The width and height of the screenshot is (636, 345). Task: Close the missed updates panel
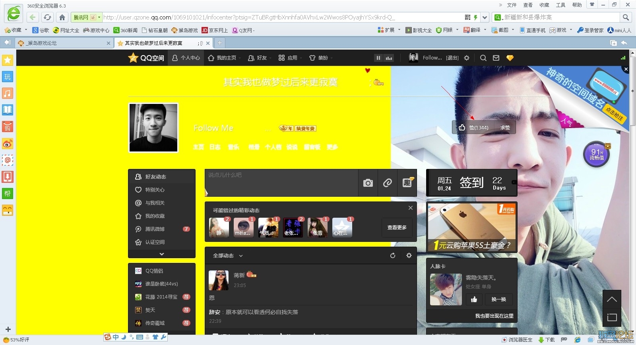coord(411,208)
